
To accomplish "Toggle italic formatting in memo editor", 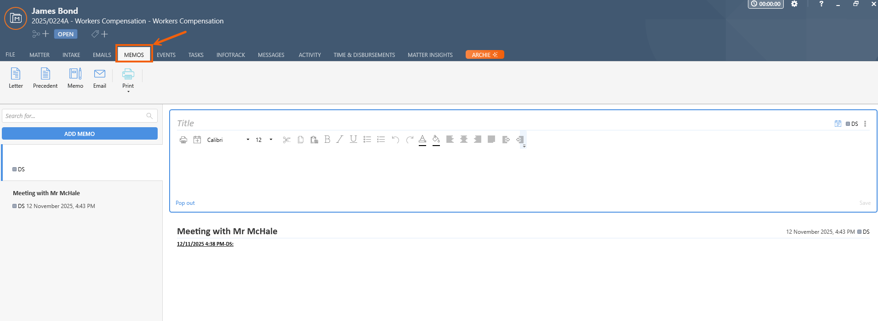I will point(340,140).
